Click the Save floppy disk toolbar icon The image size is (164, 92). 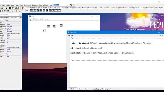pyautogui.click(x=6, y=8)
